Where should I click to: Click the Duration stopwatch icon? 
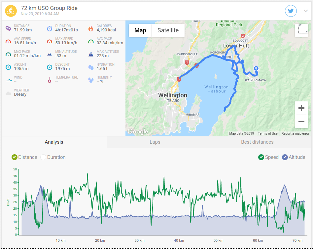tap(50, 28)
